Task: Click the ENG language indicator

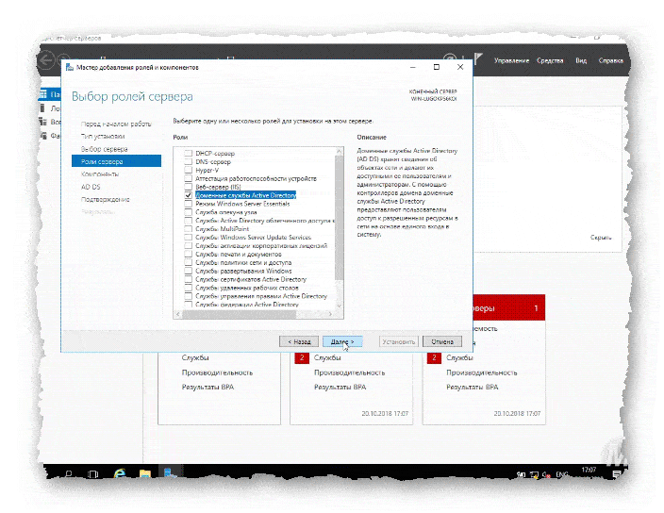Action: (561, 474)
